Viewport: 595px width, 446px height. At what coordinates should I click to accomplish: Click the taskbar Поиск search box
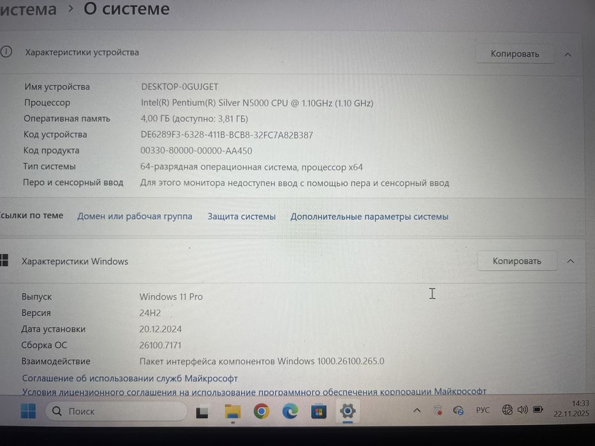click(116, 411)
